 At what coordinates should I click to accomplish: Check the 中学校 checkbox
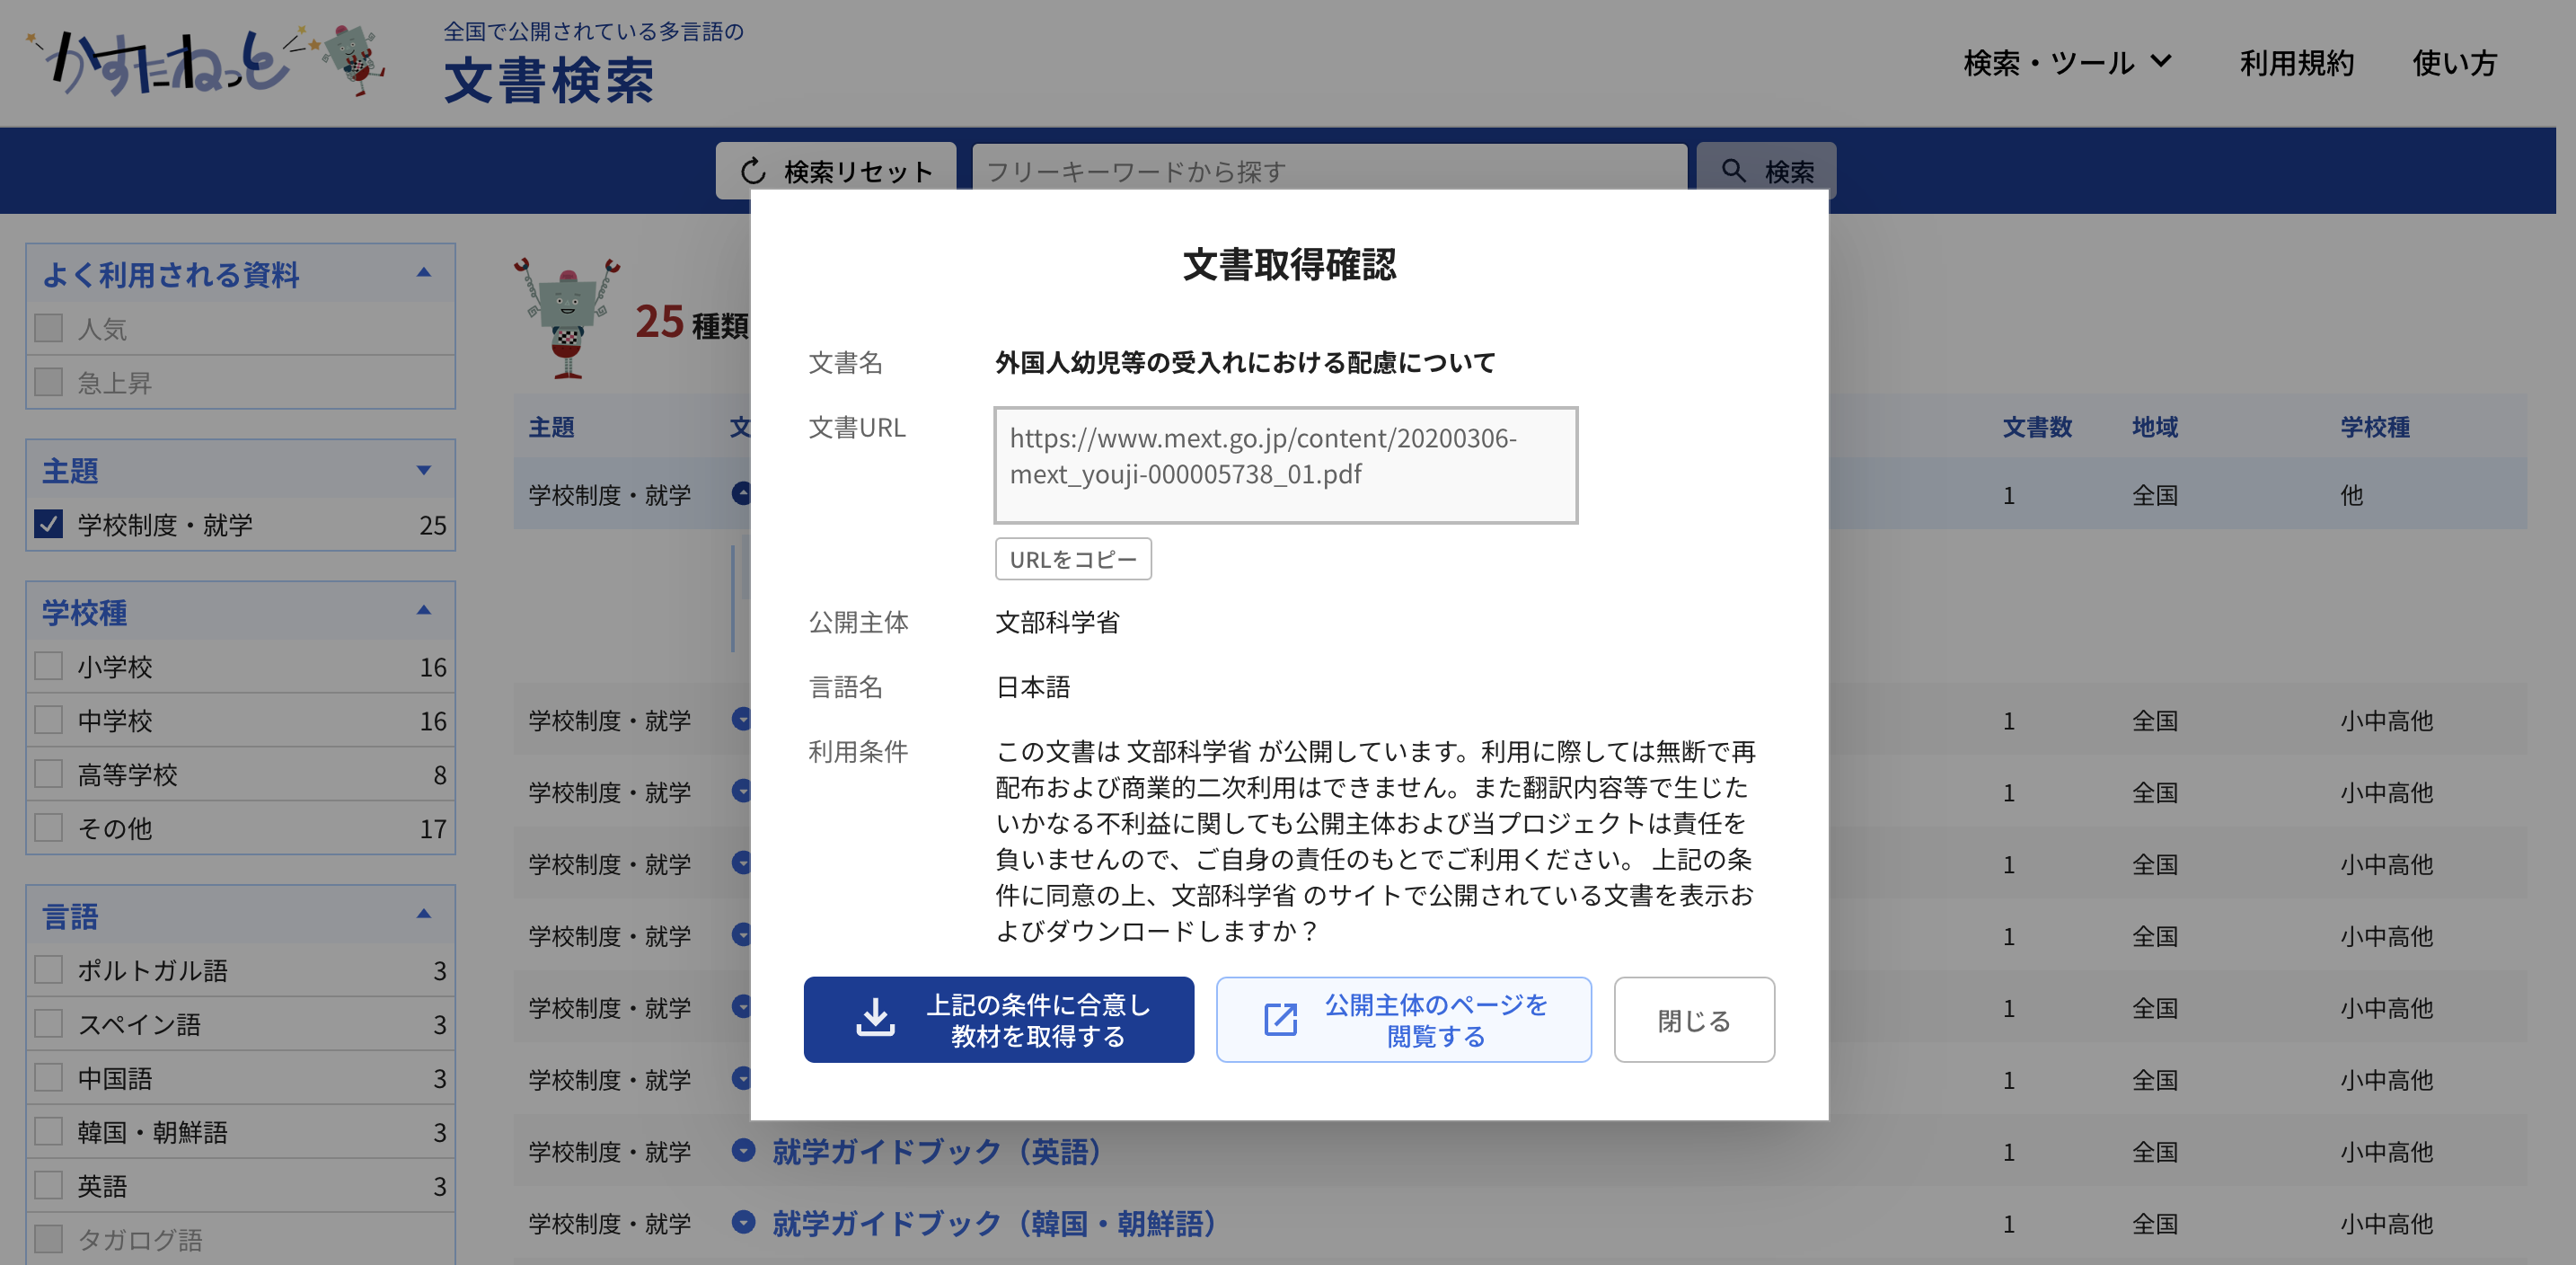[x=48, y=720]
